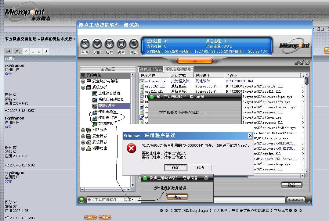Viewport: 329px width, 221px height.
Task: Open 进程综合信息 in the sidebar tree
Action: pyautogui.click(x=109, y=93)
